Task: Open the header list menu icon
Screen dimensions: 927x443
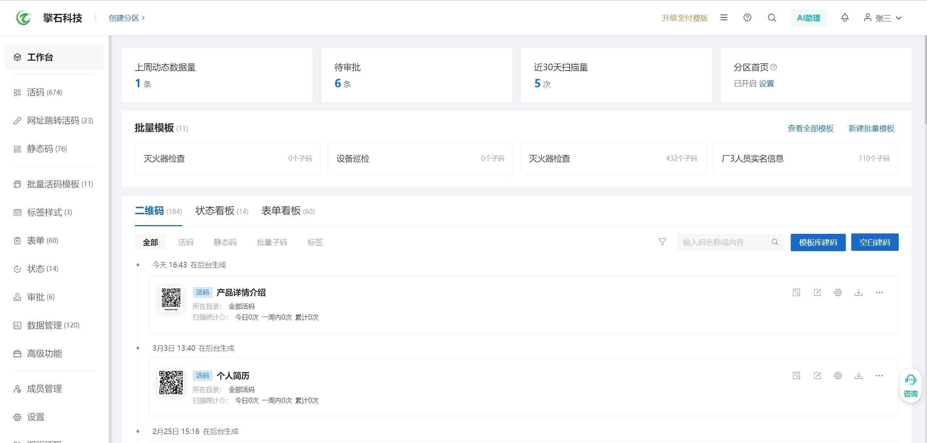Action: coord(724,18)
